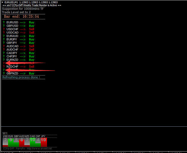The width and height of the screenshot is (187, 153).
Task: Select the GBPUSD pair name
Action: (x=12, y=26)
